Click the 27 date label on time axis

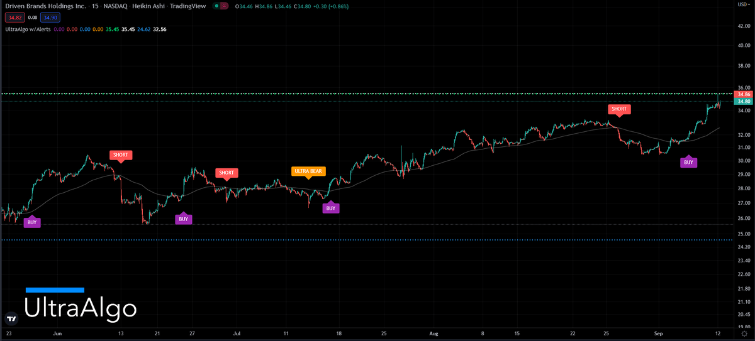(193, 333)
